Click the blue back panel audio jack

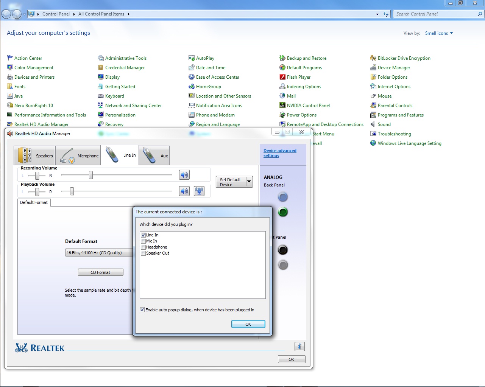click(x=283, y=197)
